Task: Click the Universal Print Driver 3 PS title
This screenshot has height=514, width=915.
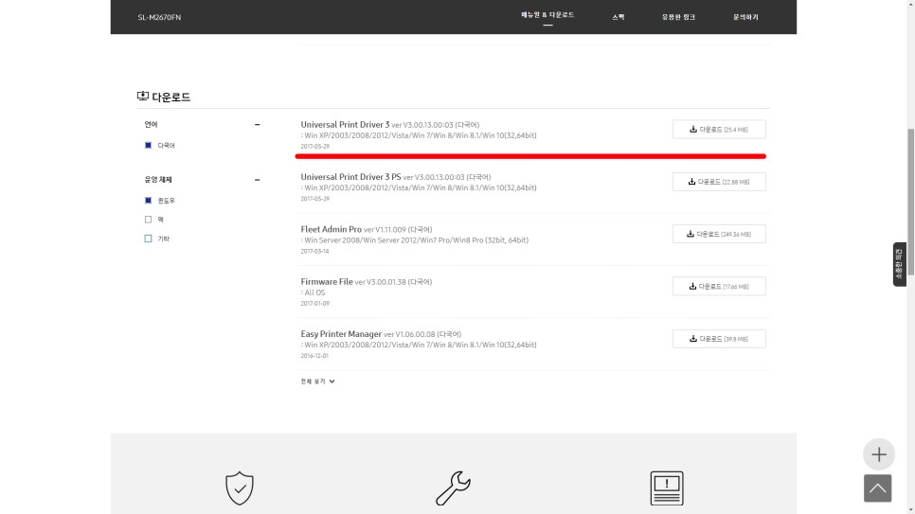Action: pos(350,177)
